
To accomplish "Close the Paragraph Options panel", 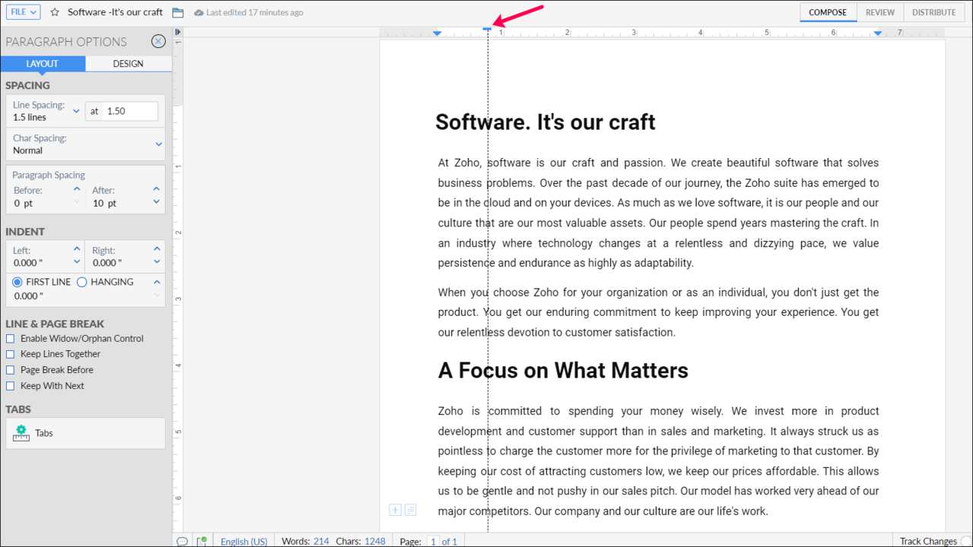I will pyautogui.click(x=158, y=42).
